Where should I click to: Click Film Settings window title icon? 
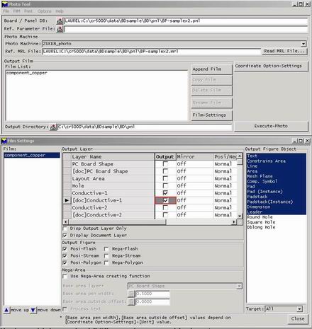click(4, 141)
